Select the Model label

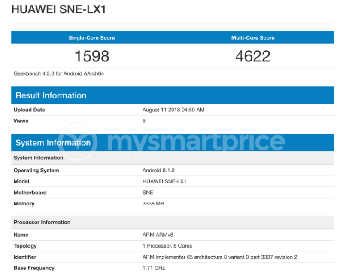click(21, 181)
